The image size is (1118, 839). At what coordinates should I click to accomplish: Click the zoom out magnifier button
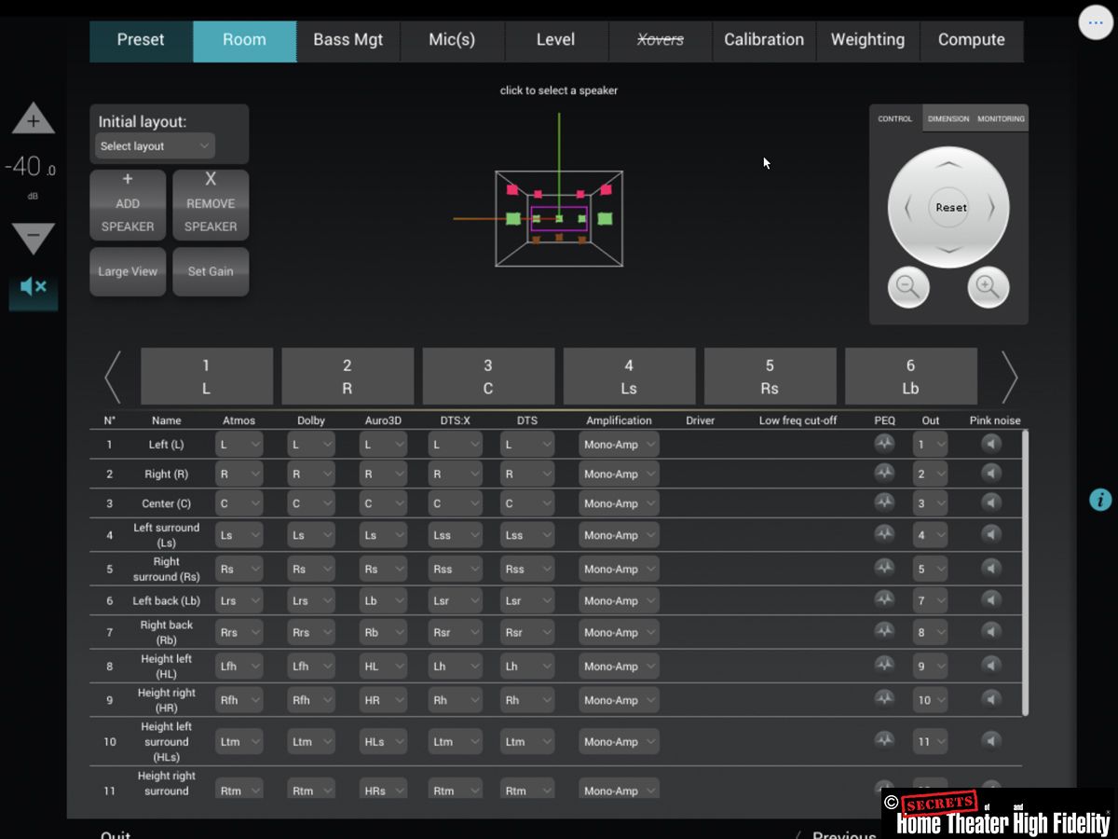[x=908, y=288]
